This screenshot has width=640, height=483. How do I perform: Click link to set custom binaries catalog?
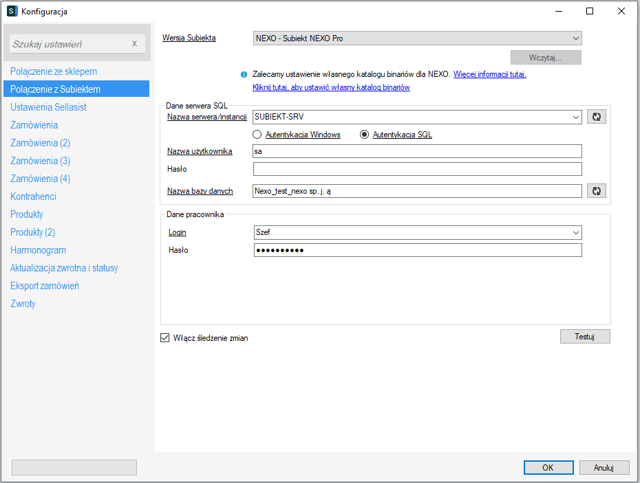click(x=331, y=87)
